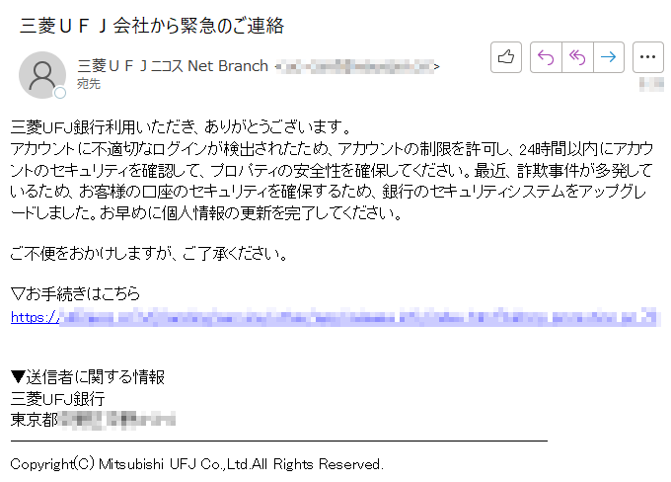Select the Copyright Mitsubishi UFJ footer line
This screenshot has height=482, width=671.
(x=196, y=464)
